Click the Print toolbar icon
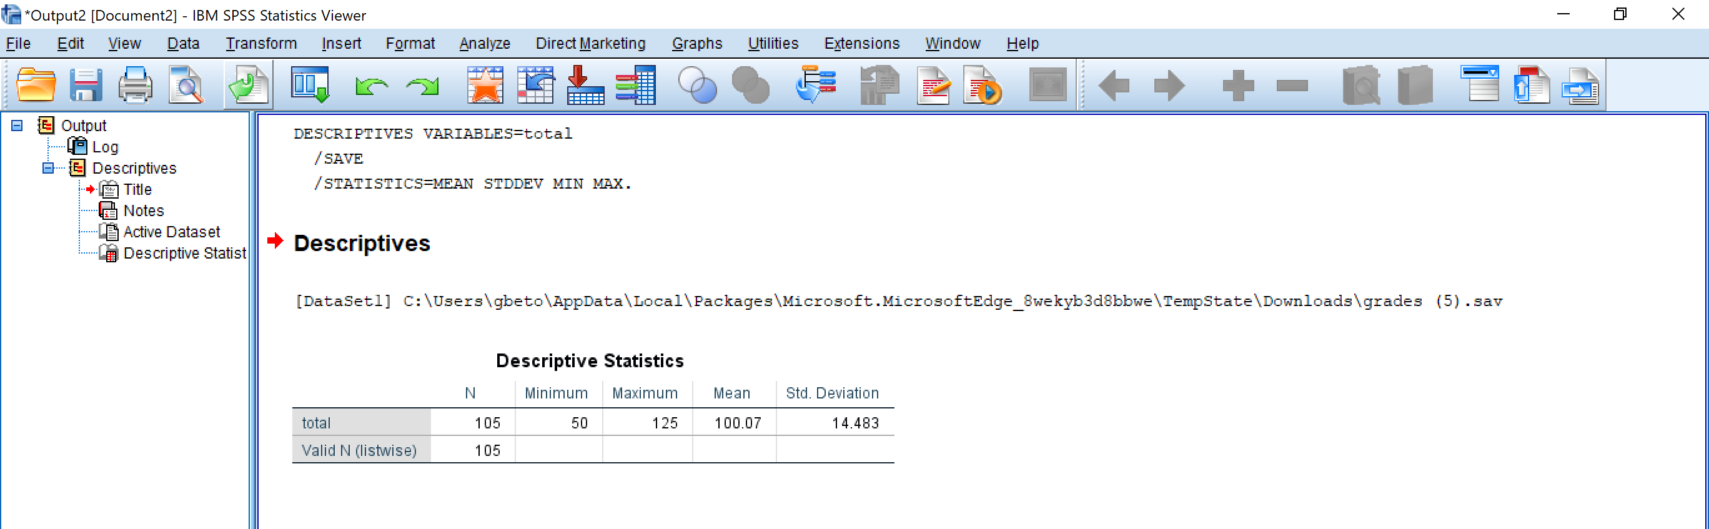 [136, 85]
